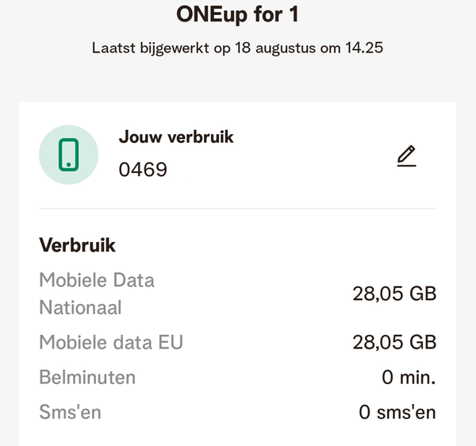Select the 28,05 GB value for EU data
This screenshot has width=476, height=446.
tap(394, 342)
